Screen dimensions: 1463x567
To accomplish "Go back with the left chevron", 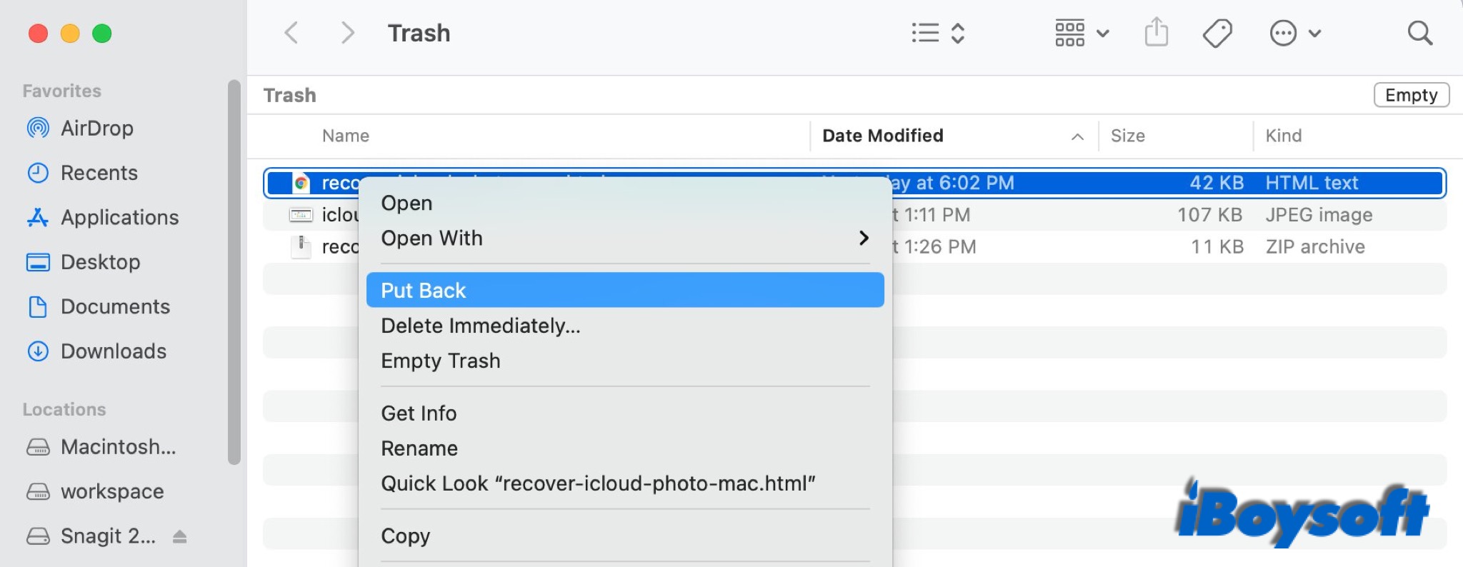I will (x=291, y=33).
